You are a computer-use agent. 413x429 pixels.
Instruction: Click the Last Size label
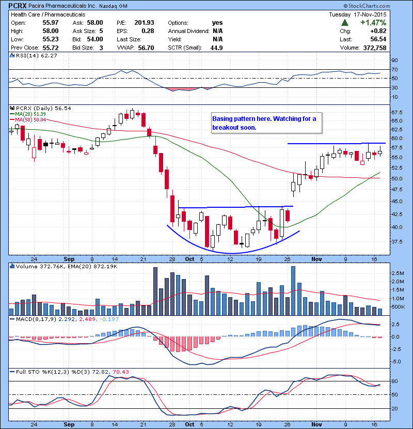coord(129,39)
